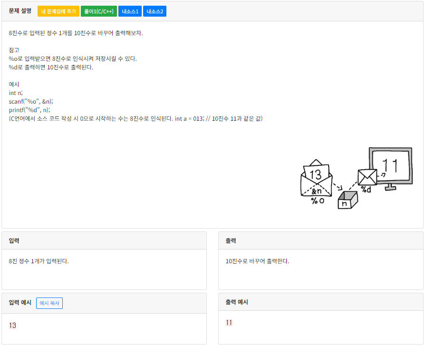Select the sample output value 11
Viewport: 426px width, 345px height.
pos(230,322)
